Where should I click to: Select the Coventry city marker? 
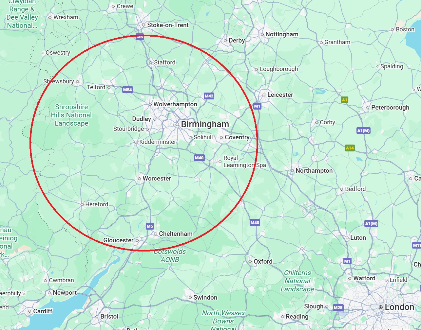click(221, 137)
